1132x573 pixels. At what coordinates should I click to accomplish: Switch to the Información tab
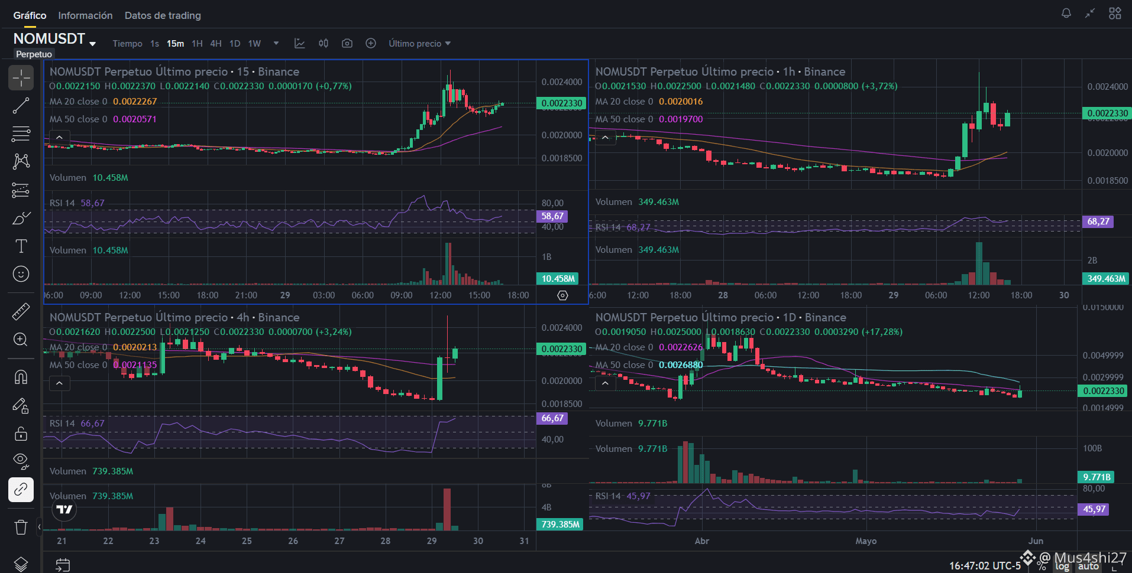click(85, 15)
